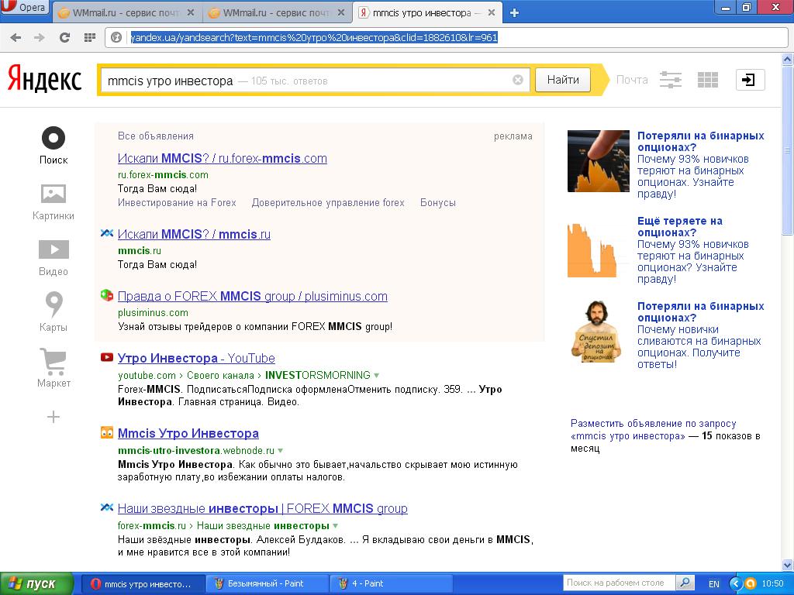Image resolution: width=794 pixels, height=595 pixels.
Task: Clear the search query with the X icon
Action: tap(517, 80)
